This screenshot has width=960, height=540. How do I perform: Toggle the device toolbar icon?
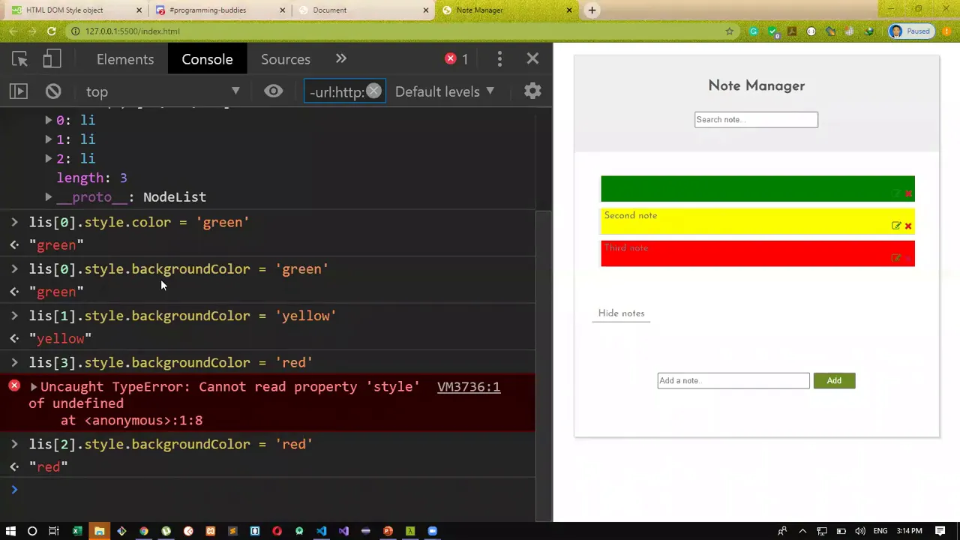tap(52, 59)
